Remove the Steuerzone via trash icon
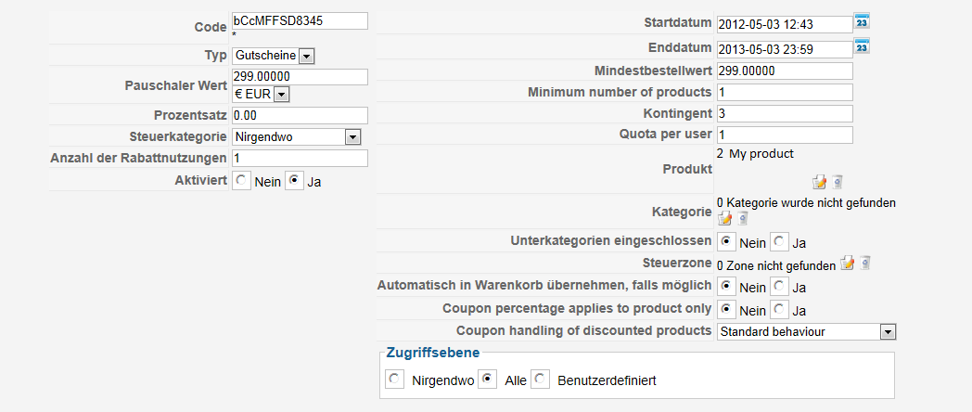 coord(864,264)
